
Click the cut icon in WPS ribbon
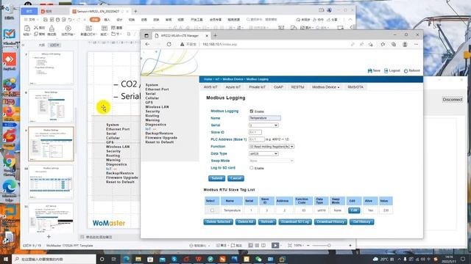tap(36, 27)
